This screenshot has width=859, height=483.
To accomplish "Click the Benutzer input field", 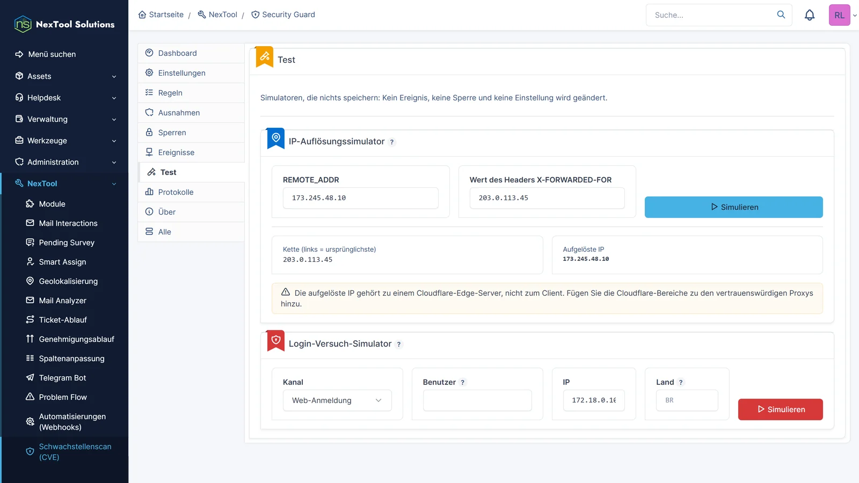I will coord(477,400).
